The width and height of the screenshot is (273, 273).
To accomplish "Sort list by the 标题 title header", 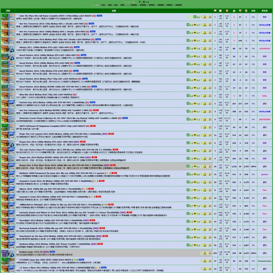I will tap(114, 11).
